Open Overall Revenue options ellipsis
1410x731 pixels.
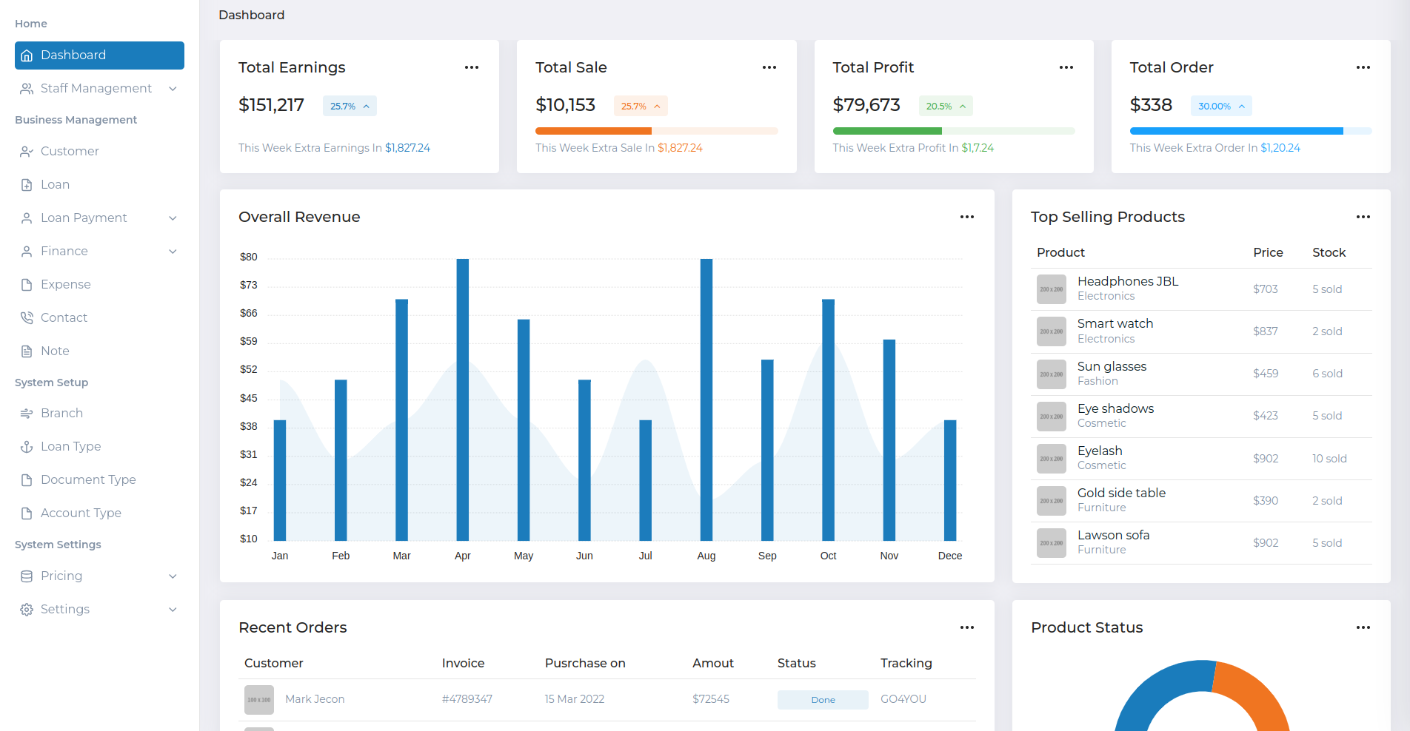pos(967,217)
